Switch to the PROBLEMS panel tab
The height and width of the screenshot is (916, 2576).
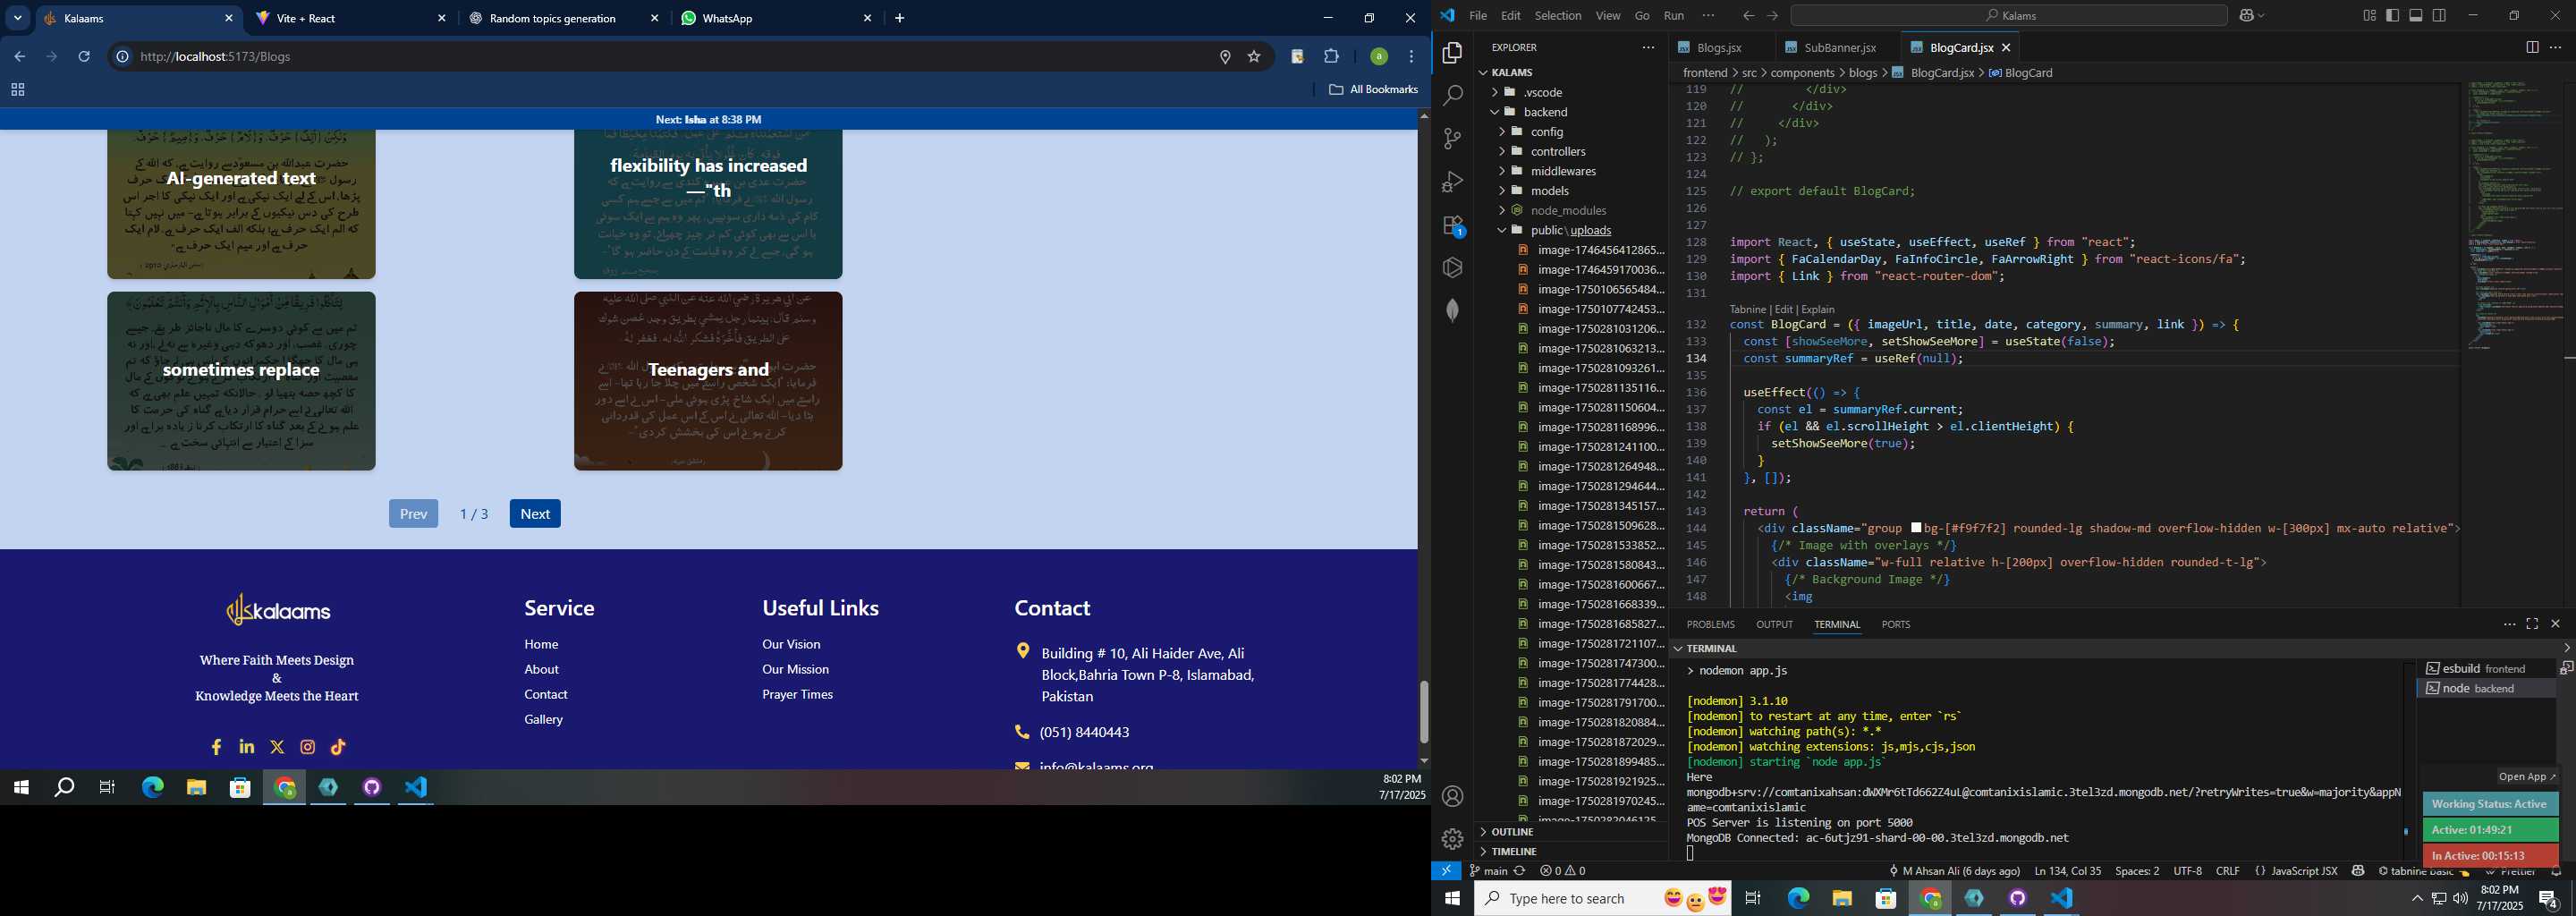pyautogui.click(x=1710, y=624)
